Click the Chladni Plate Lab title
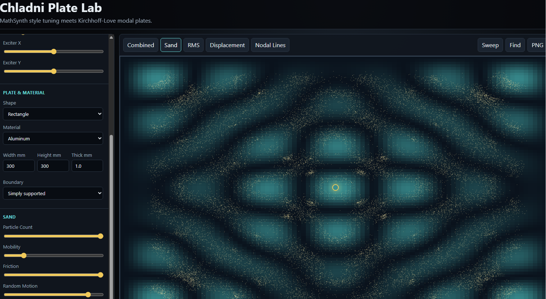Viewport: 546px width, 299px height. coord(51,8)
